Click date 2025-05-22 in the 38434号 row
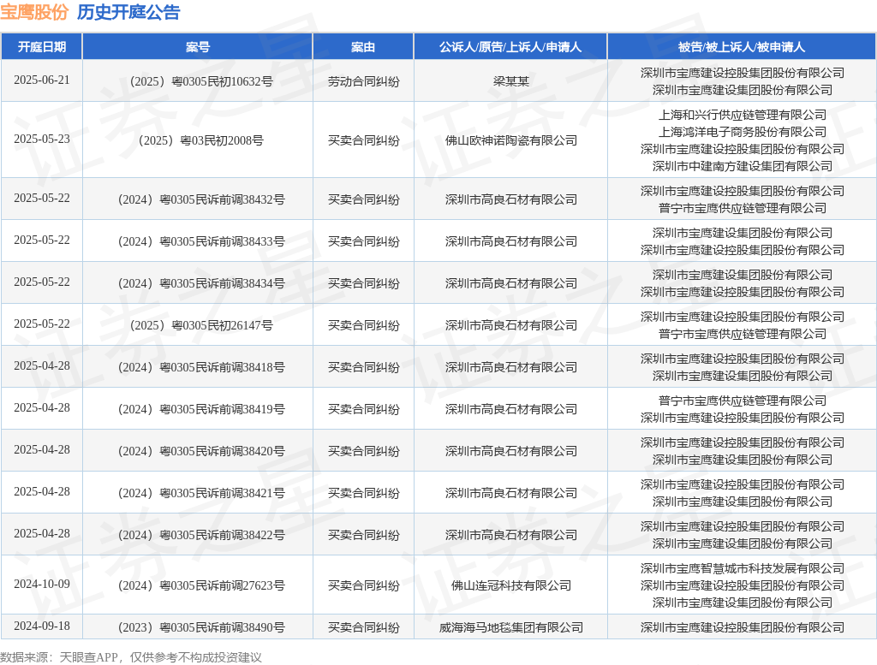 (x=42, y=282)
